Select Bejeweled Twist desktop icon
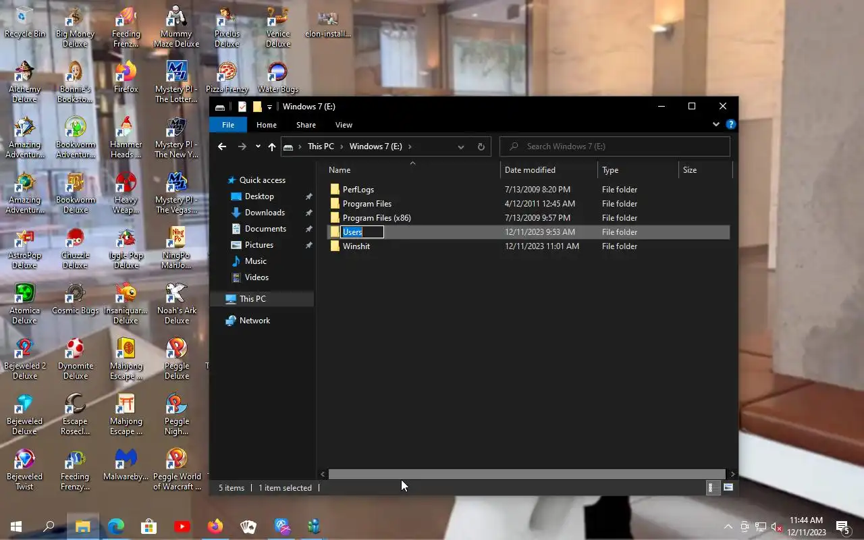The width and height of the screenshot is (864, 540). (x=25, y=469)
